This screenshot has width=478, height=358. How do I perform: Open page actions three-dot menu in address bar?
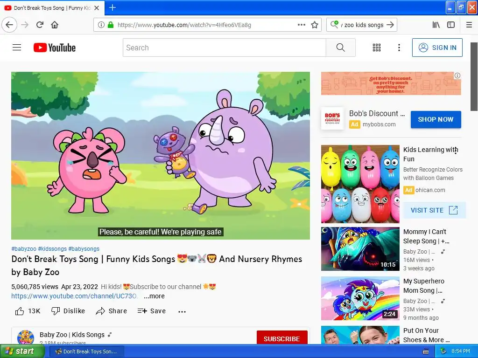coord(301,25)
